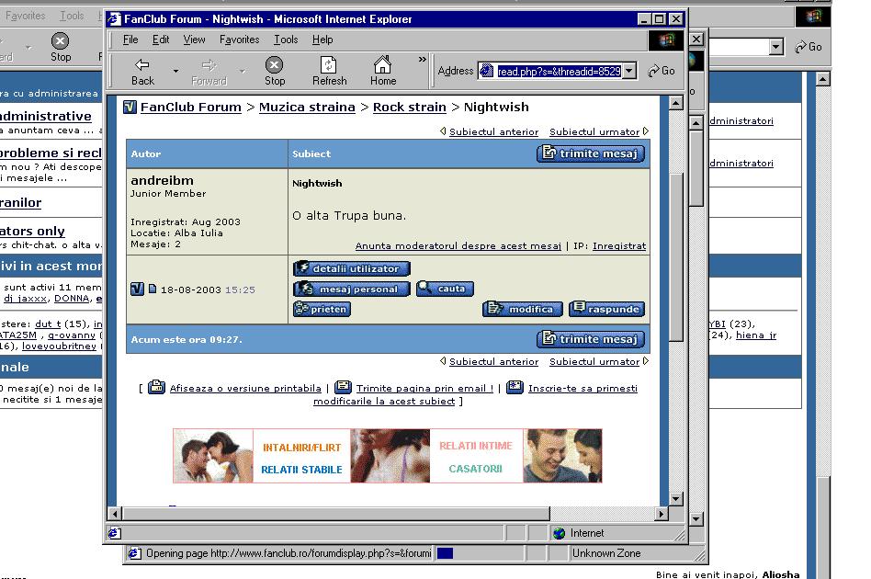This screenshot has width=871, height=579.
Task: Open Afiseaza o versiune printabila link
Action: pos(245,389)
